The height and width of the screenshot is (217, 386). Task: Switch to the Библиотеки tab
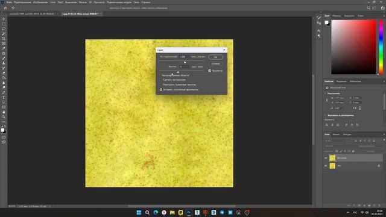(355, 81)
